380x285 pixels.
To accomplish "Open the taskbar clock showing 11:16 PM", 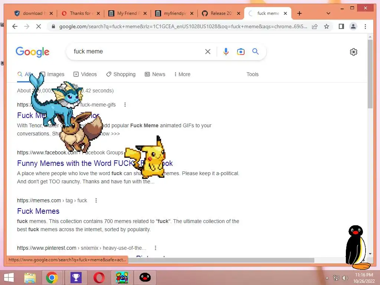I will point(364,278).
